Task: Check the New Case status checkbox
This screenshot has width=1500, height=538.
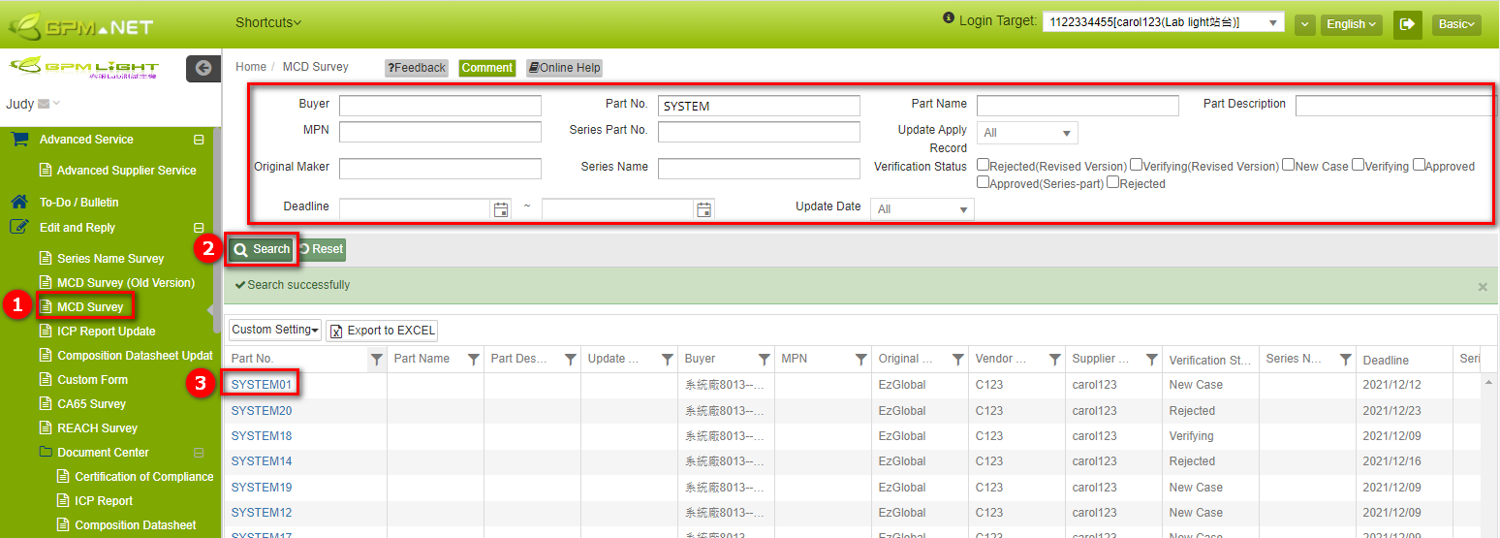Action: tap(1288, 165)
